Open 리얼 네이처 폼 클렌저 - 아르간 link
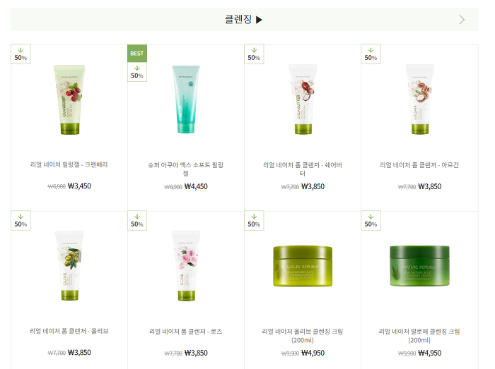495x369 pixels. 419,164
